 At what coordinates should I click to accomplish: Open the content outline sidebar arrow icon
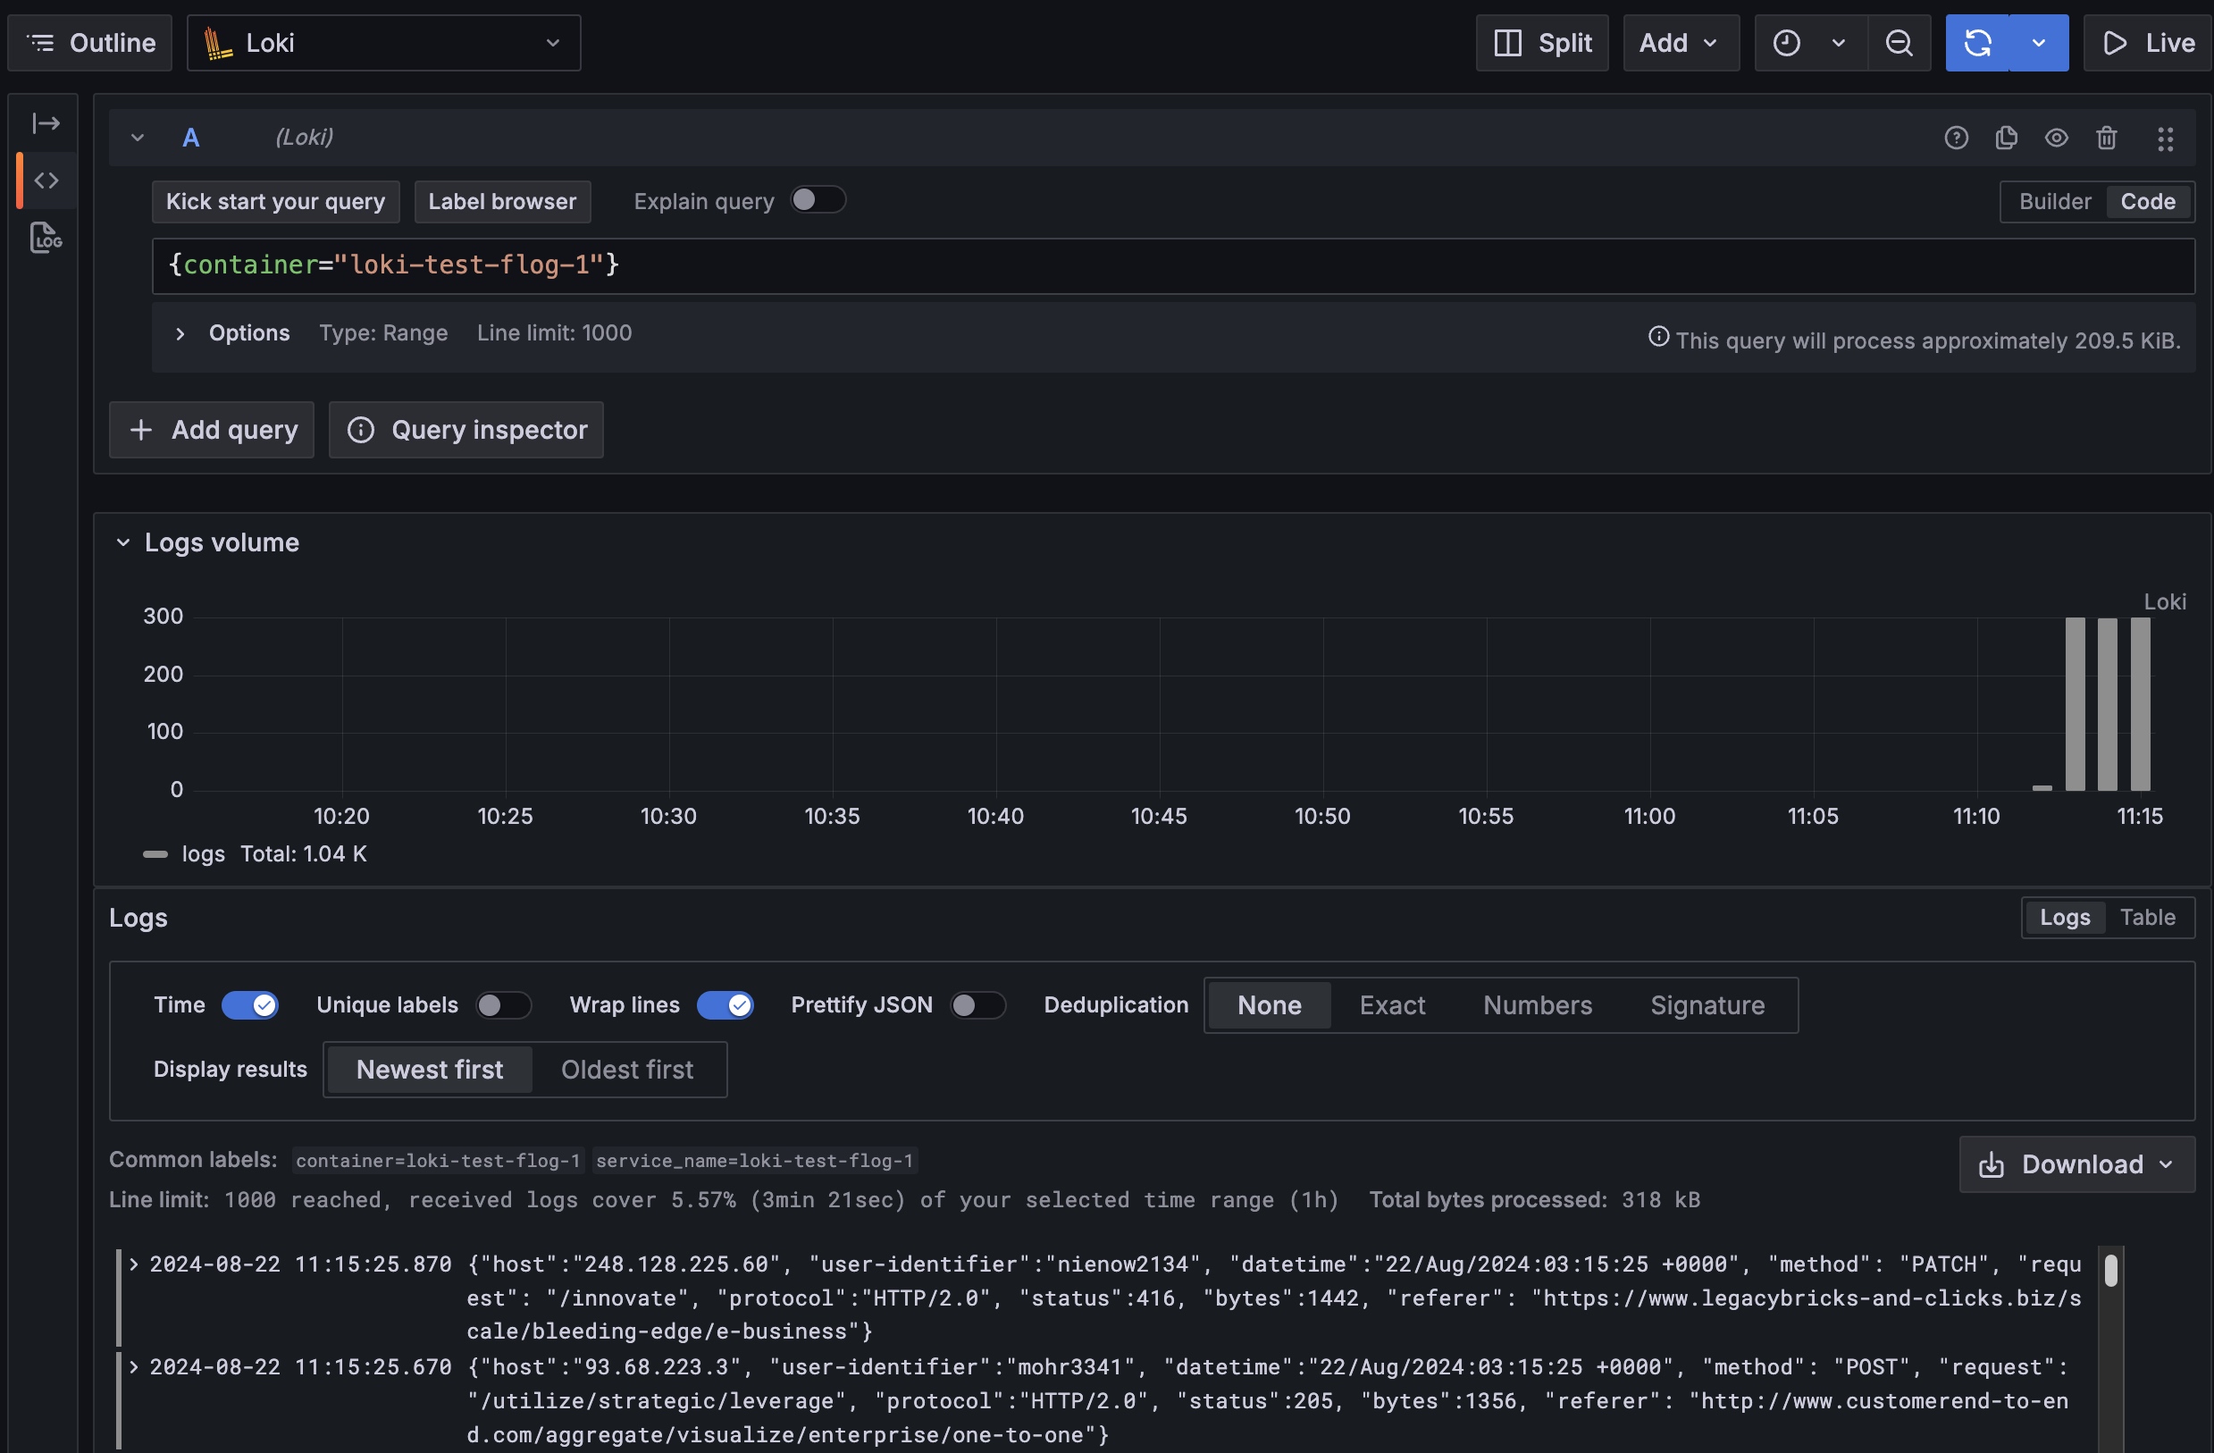pyautogui.click(x=45, y=122)
